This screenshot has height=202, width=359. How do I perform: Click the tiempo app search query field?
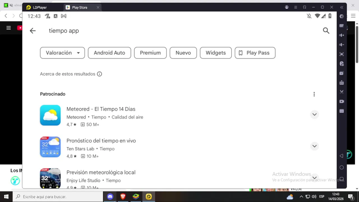(x=64, y=31)
